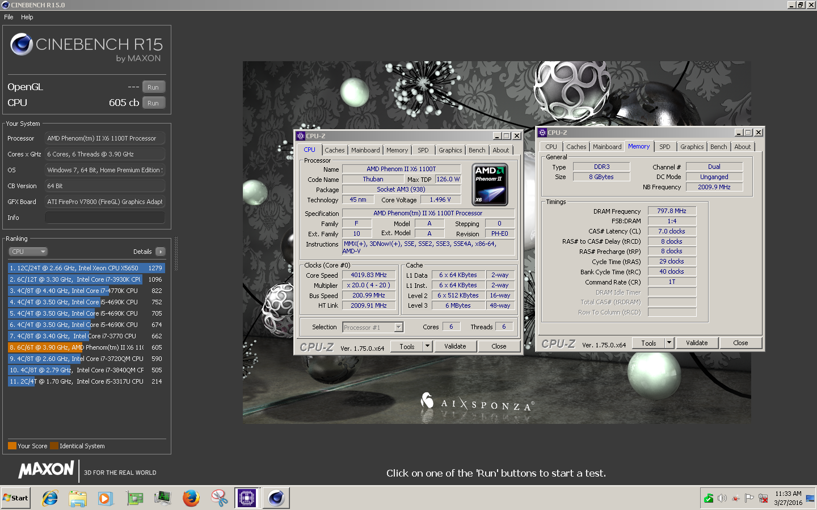Click the NB Frequency value 2009.9 MHz
817x510 pixels.
pyautogui.click(x=714, y=187)
